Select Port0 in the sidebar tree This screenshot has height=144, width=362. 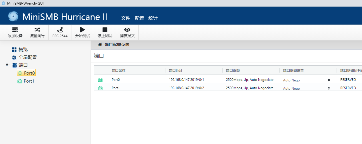(26, 73)
